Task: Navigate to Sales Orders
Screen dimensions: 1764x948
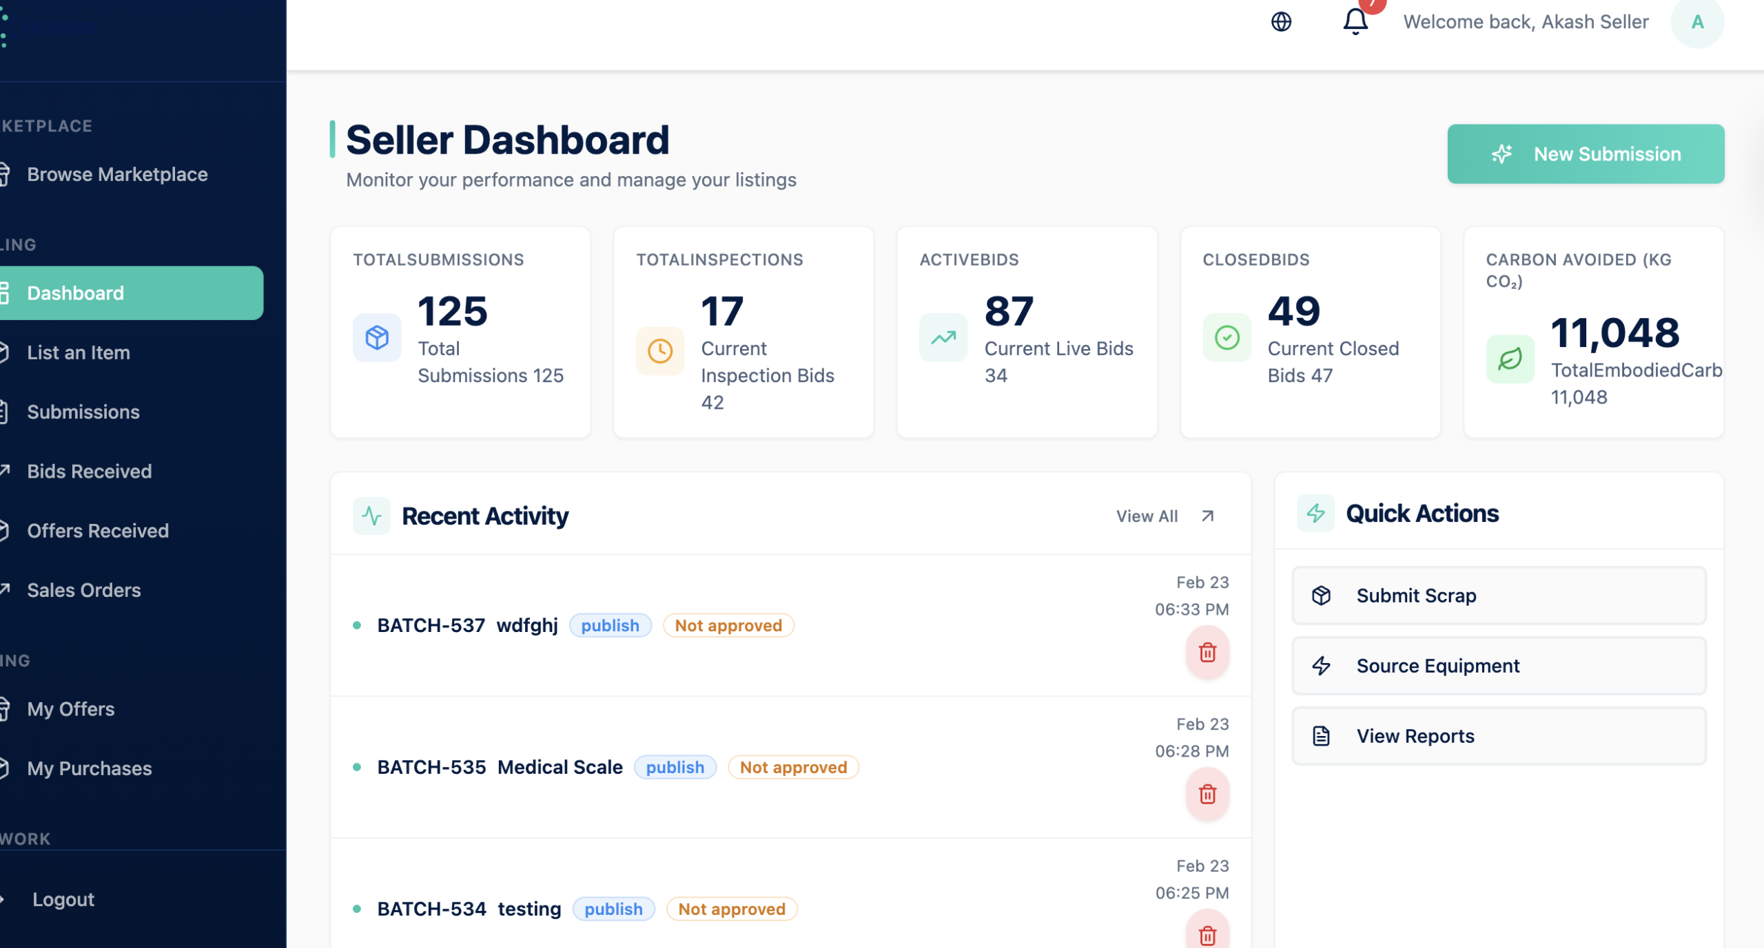Action: pos(84,590)
